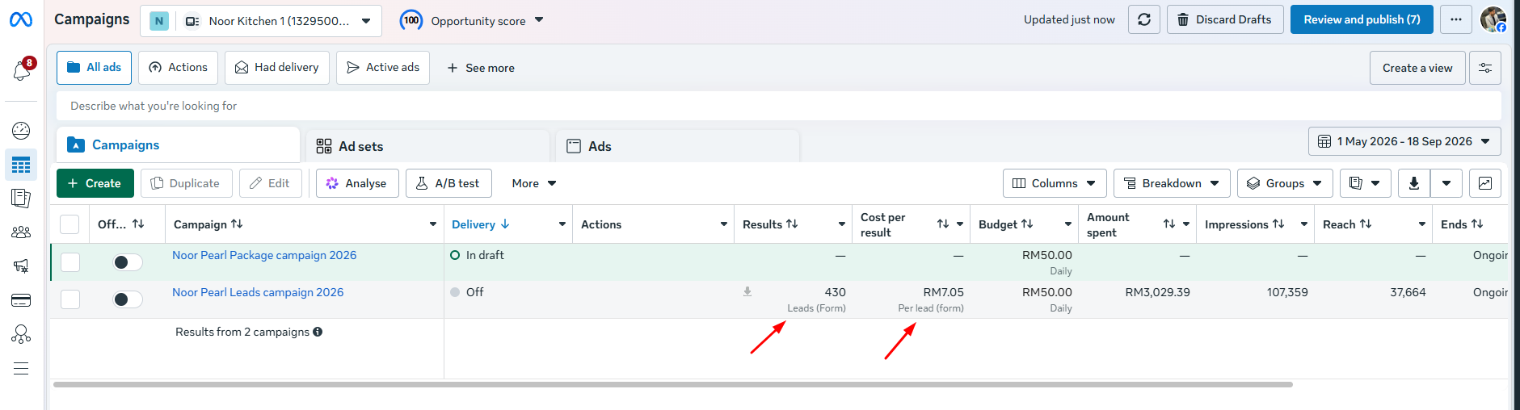Sort by Impressions column arrows
The height and width of the screenshot is (410, 1520).
coord(1278,224)
